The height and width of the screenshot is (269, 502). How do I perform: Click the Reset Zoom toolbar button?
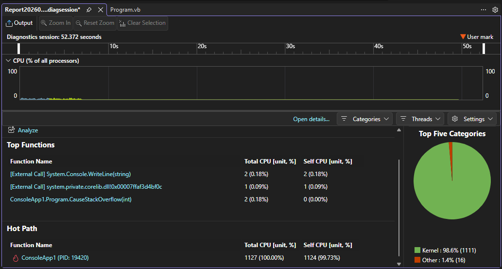click(95, 23)
